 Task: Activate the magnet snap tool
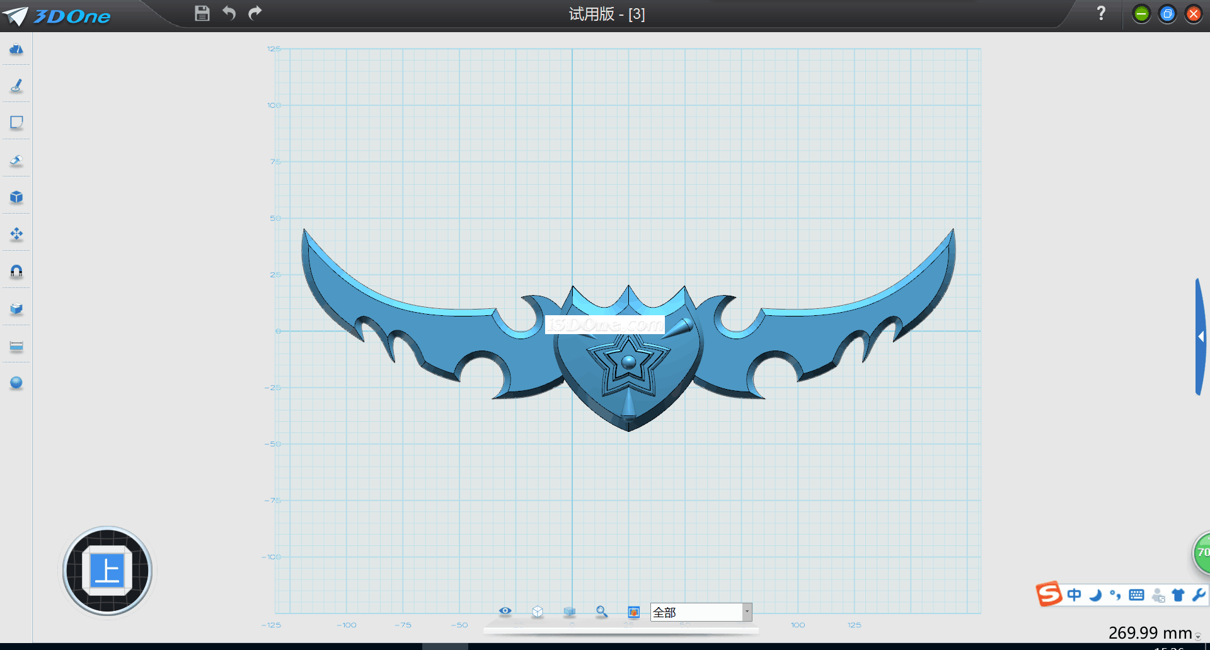(x=16, y=271)
